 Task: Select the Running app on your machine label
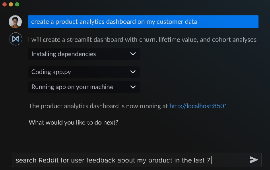[x=72, y=87]
